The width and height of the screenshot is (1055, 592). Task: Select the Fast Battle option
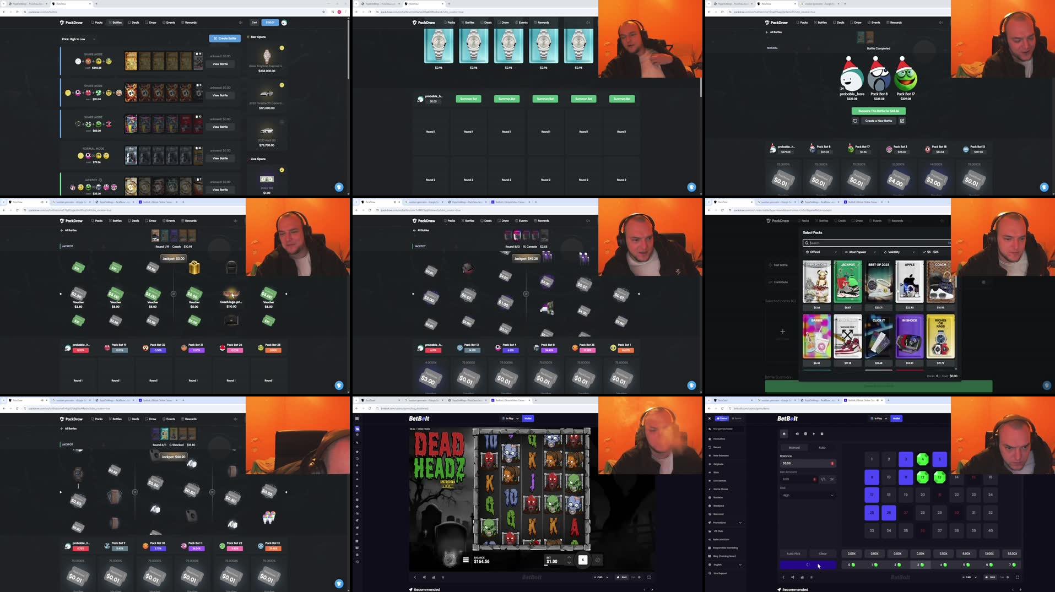[778, 265]
